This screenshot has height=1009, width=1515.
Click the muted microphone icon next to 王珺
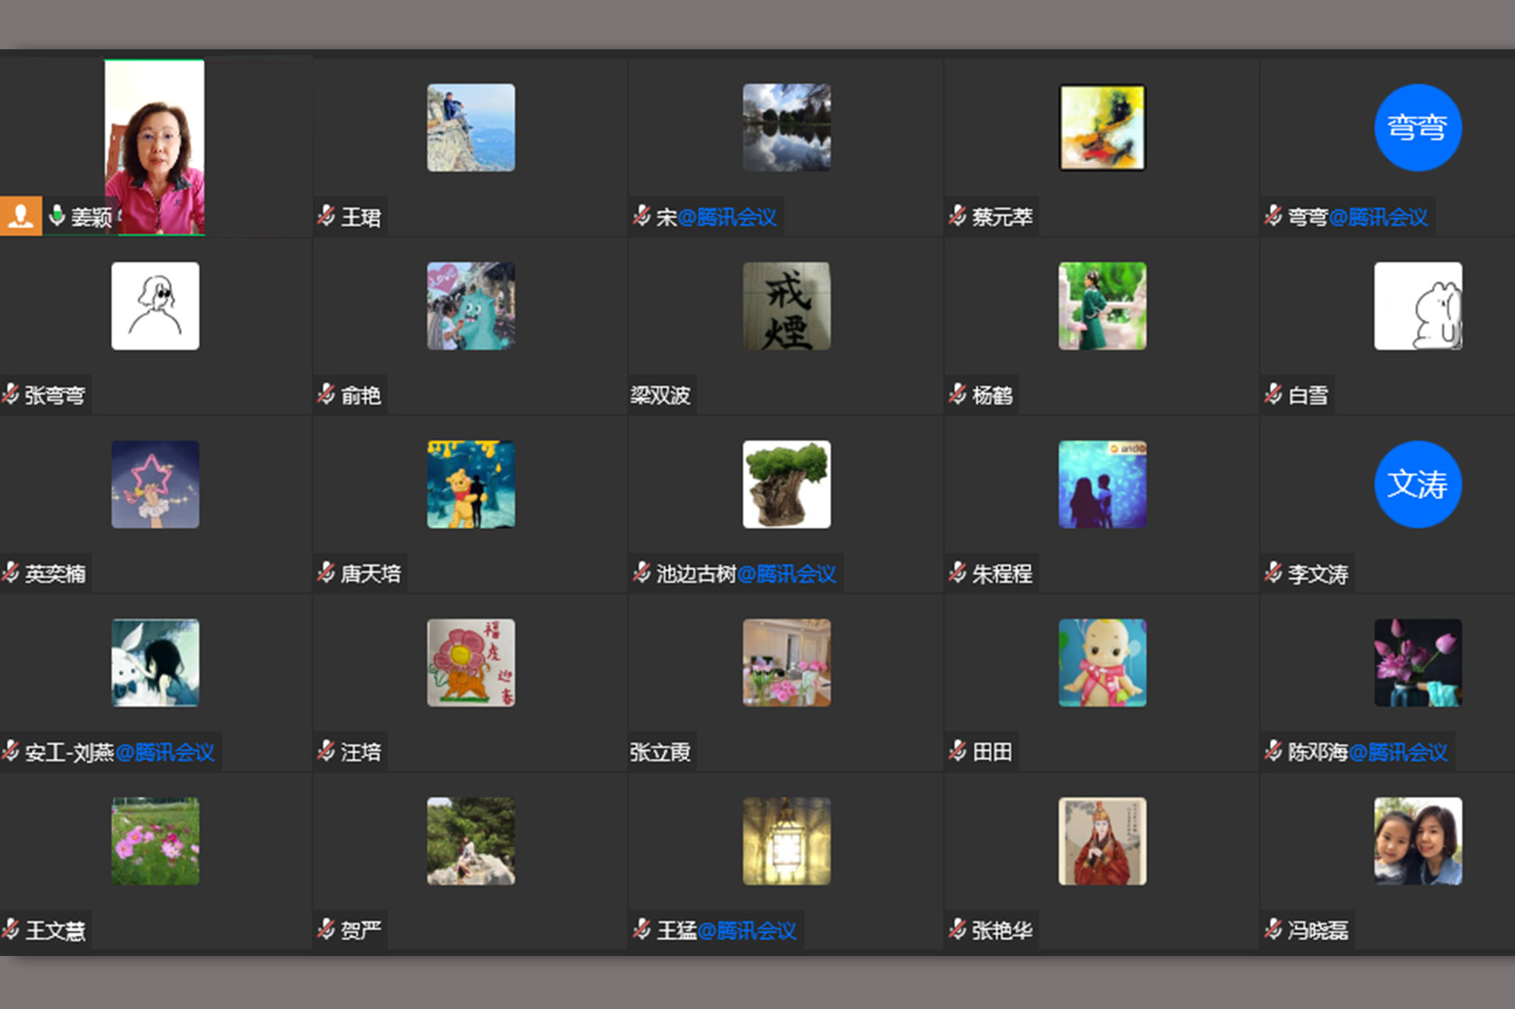coord(326,216)
